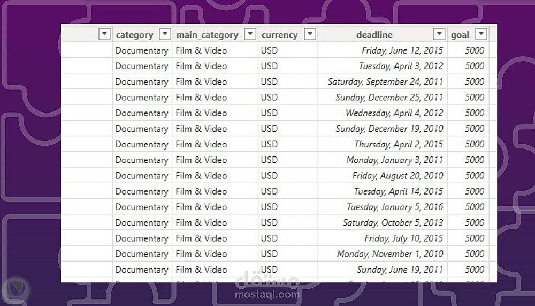The height and width of the screenshot is (306, 535).
Task: Select the Tuesday, January 5, 2016 deadline cell
Action: point(395,207)
